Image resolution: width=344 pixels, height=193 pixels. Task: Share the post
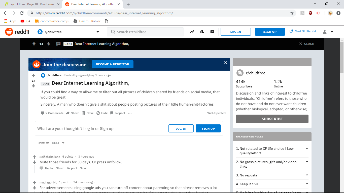(73, 113)
